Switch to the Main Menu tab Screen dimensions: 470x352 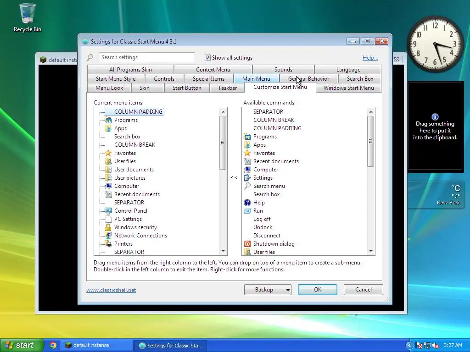tap(256, 79)
